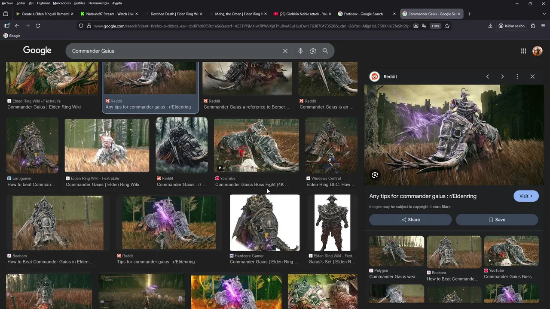Open the 110% zoom level indicator
Screen dimensions: 550x309
click(436, 26)
